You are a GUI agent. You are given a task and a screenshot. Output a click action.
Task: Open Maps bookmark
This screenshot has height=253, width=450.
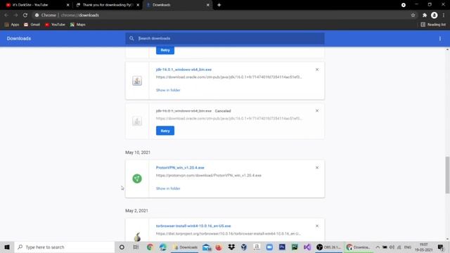tap(78, 25)
